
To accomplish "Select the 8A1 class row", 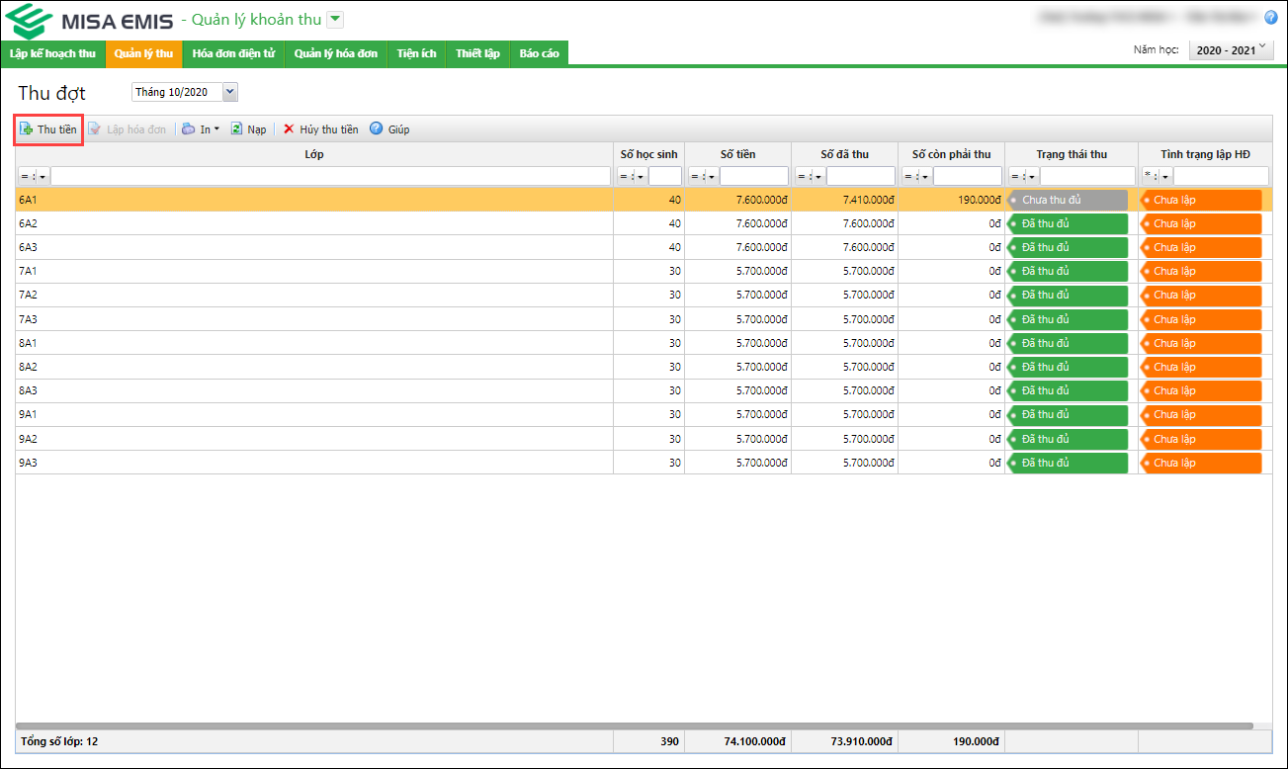I will point(644,343).
